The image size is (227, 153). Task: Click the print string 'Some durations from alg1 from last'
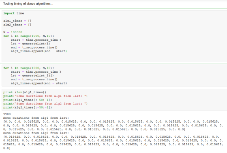(x=50, y=96)
